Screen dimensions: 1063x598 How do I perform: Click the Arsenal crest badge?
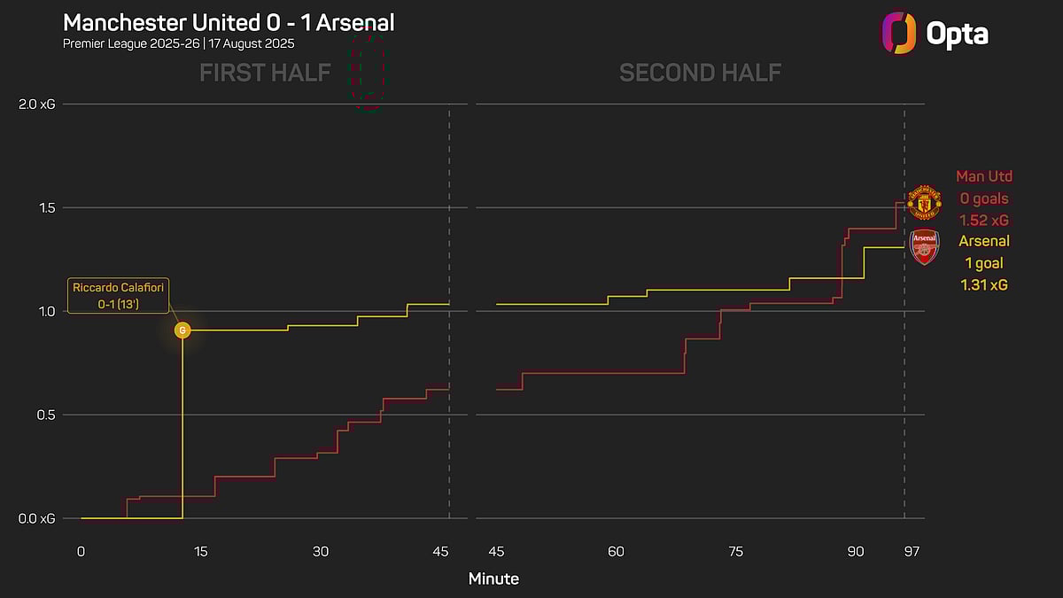pyautogui.click(x=924, y=247)
